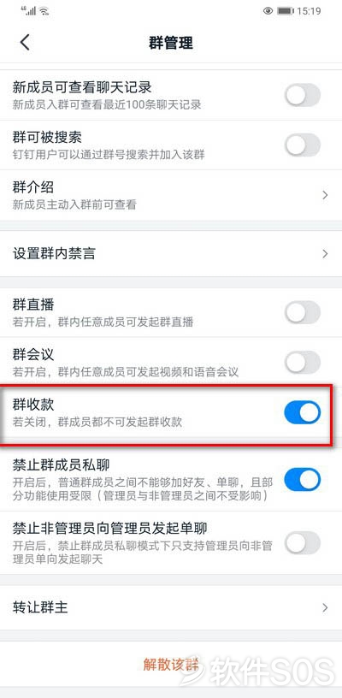Turn on 群会议 toggle
342x698 pixels.
303,362
